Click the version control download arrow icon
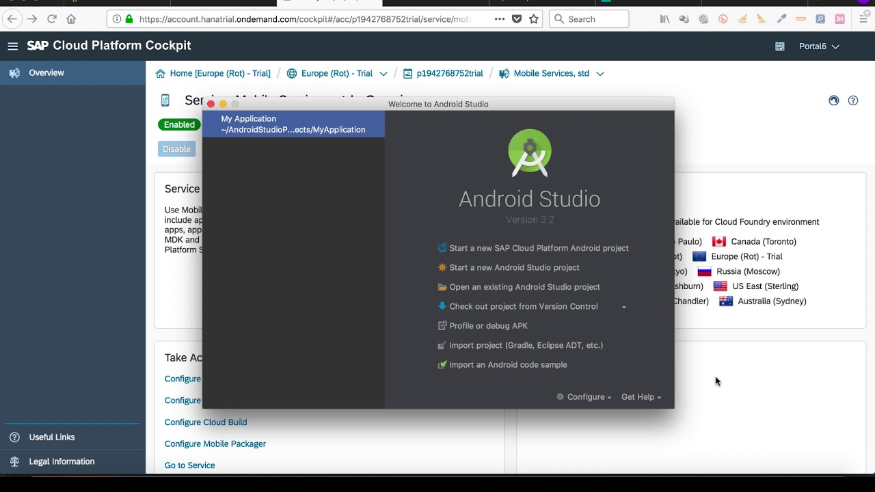 point(442,306)
